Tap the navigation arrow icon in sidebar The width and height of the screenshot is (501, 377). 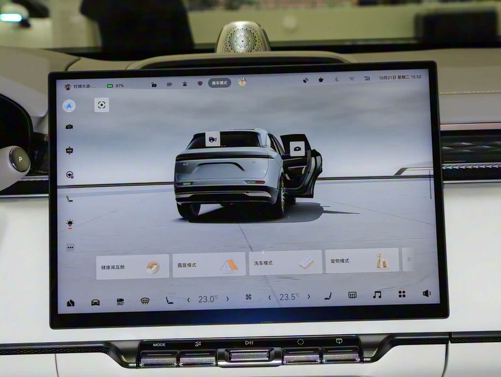pos(69,106)
